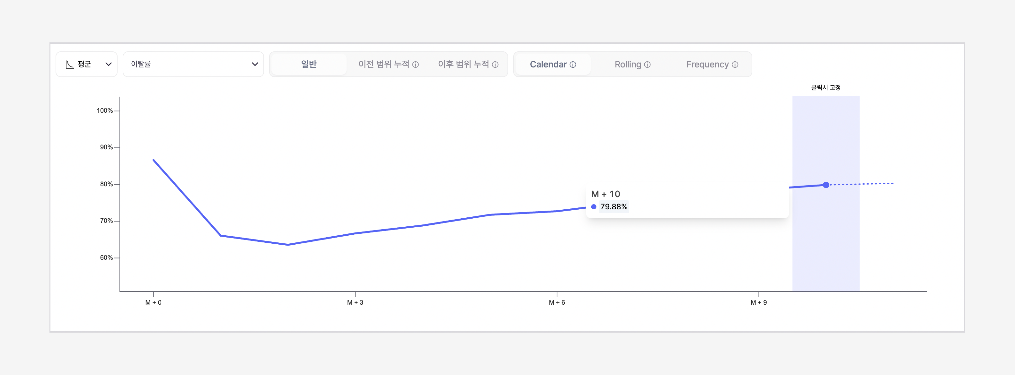Click the 이탈률 dropdown arrow
Viewport: 1015px width, 375px height.
coord(255,64)
